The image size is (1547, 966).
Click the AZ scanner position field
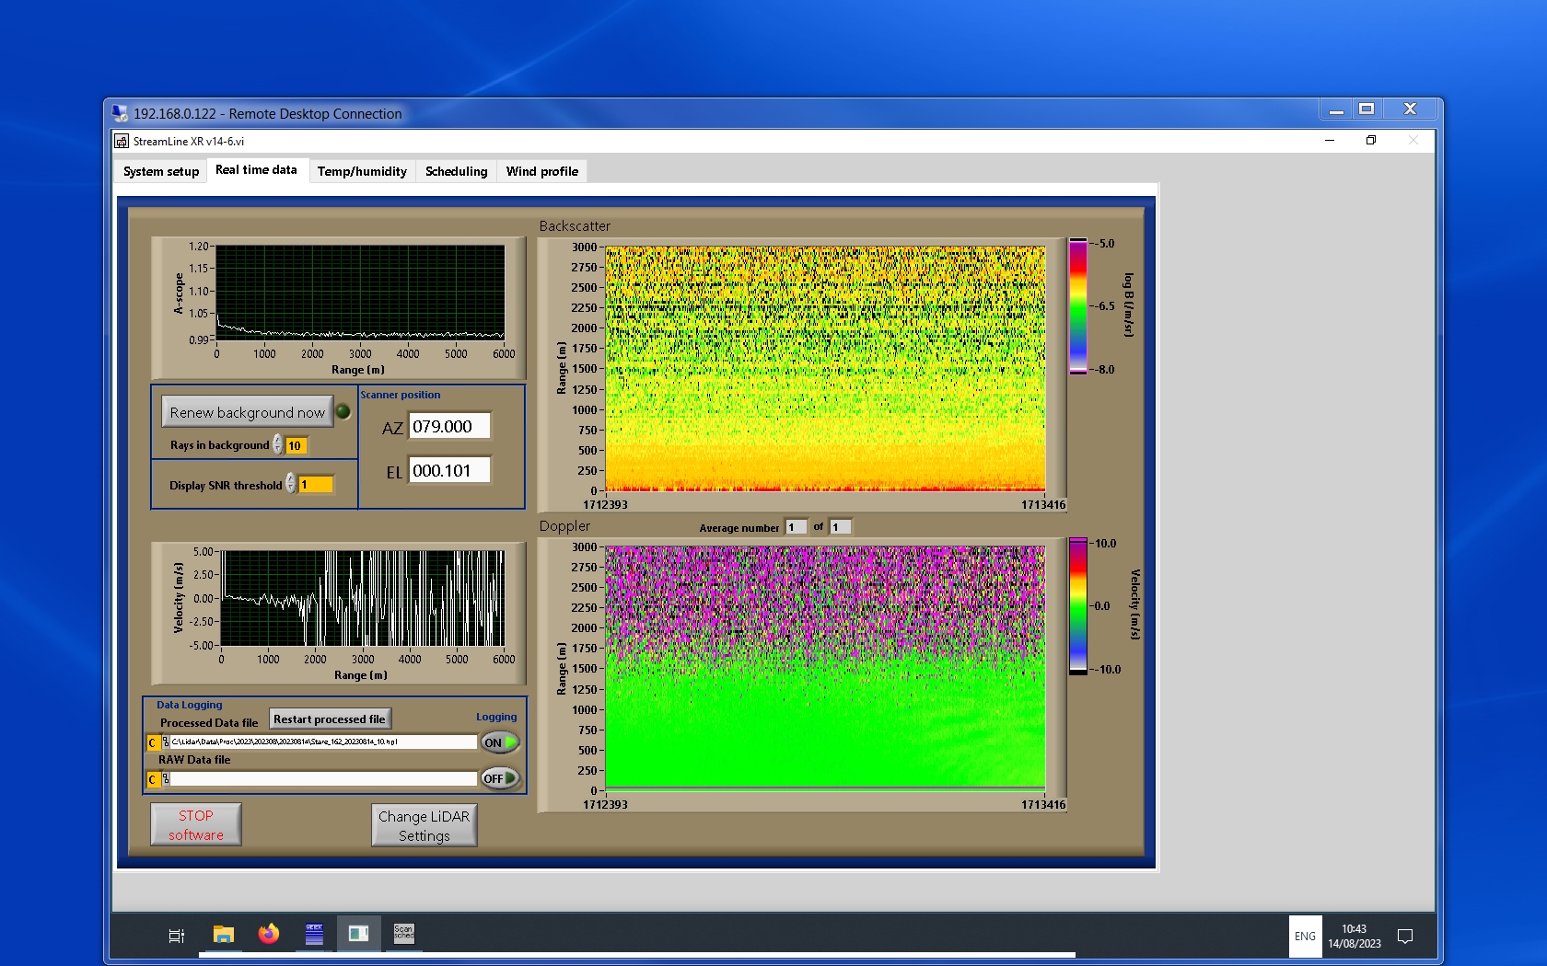[x=448, y=427]
